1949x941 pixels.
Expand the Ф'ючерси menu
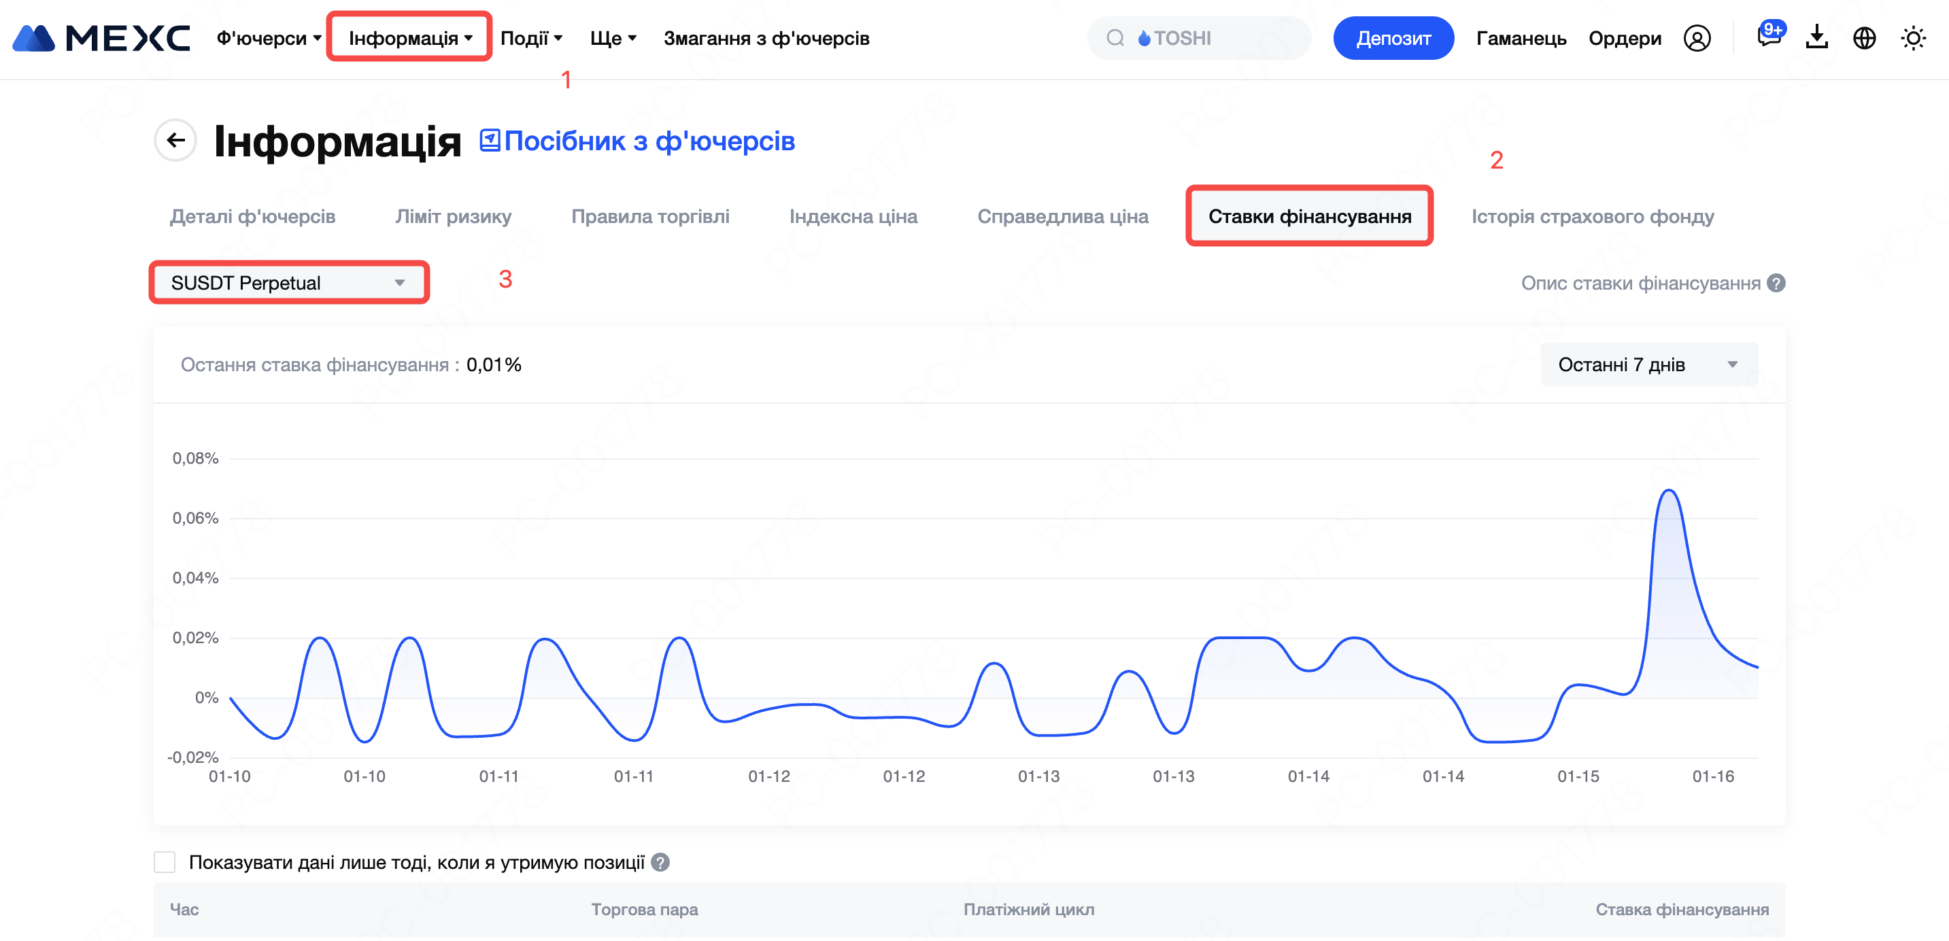click(269, 38)
